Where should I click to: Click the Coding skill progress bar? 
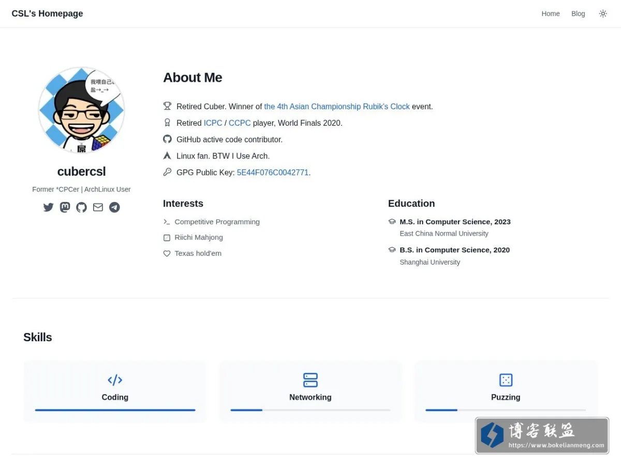[x=115, y=410]
